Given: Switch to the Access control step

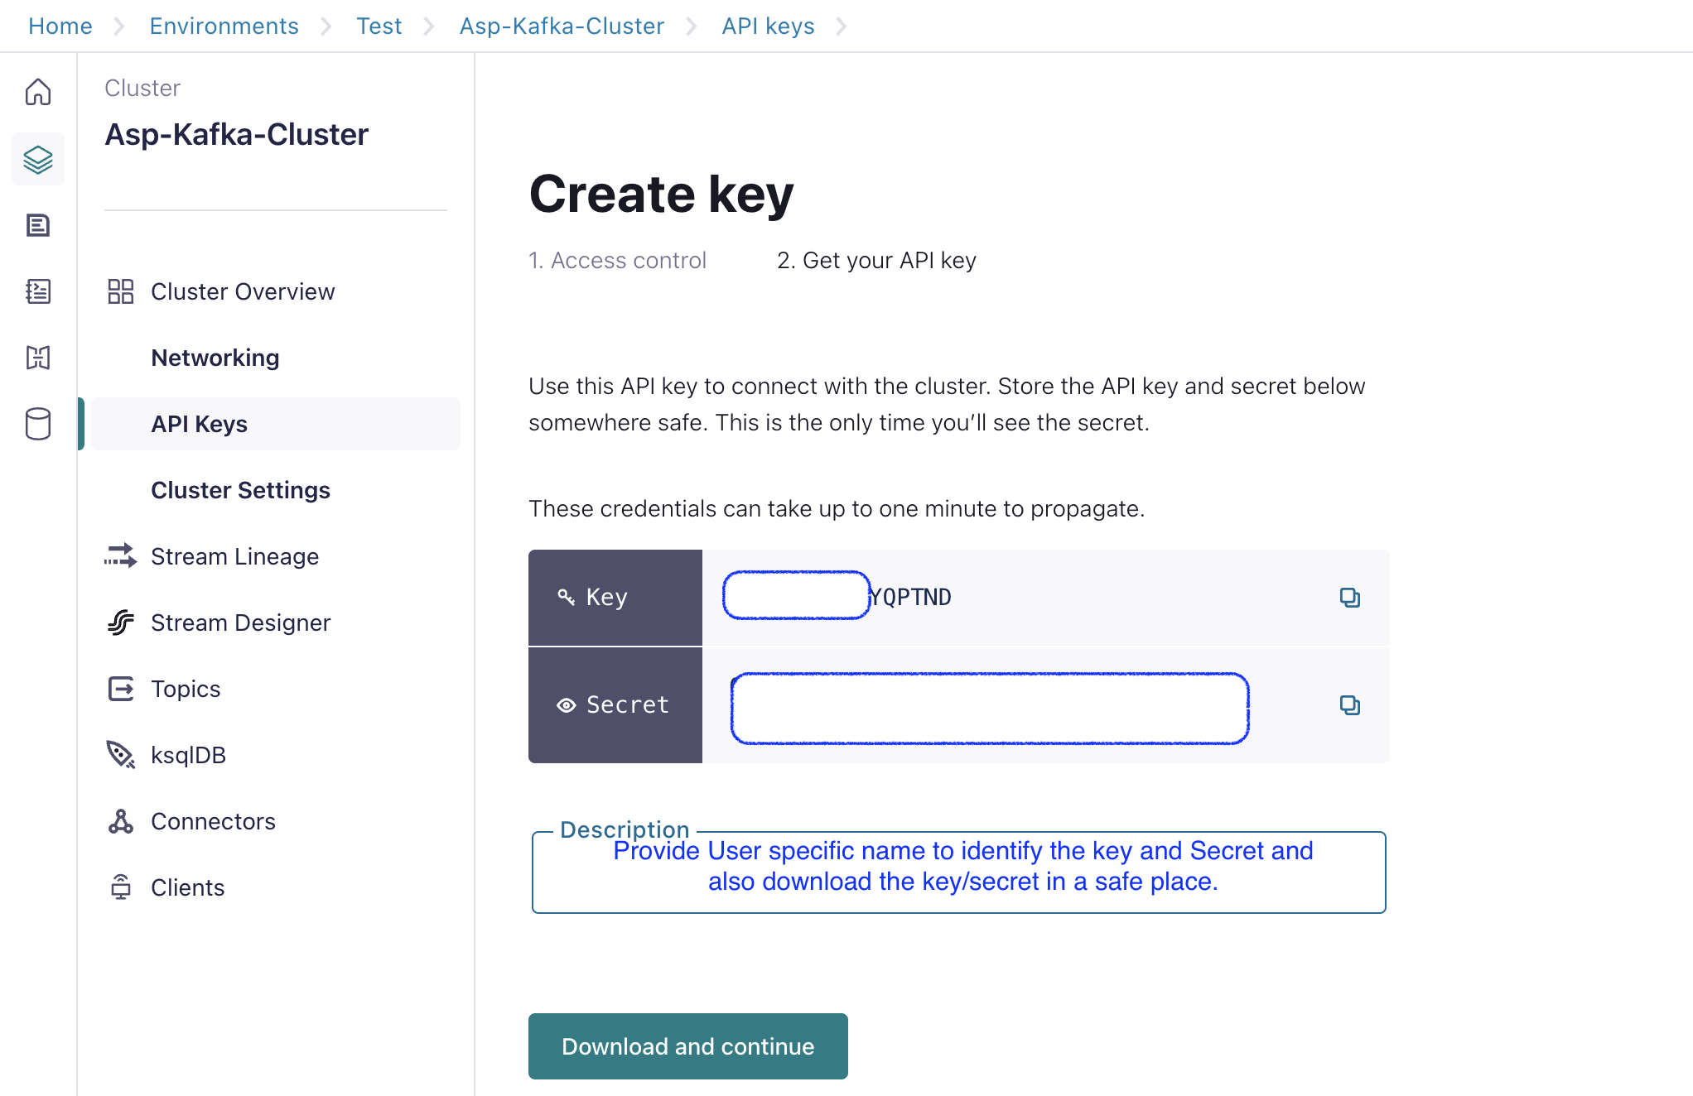Looking at the screenshot, I should pyautogui.click(x=618, y=260).
